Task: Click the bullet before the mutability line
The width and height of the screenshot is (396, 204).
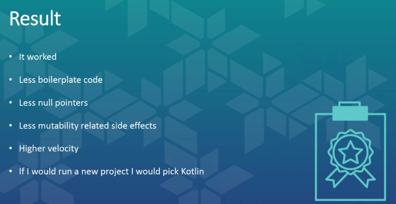Action: pos(11,126)
